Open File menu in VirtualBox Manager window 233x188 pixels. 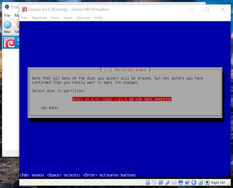[7, 15]
